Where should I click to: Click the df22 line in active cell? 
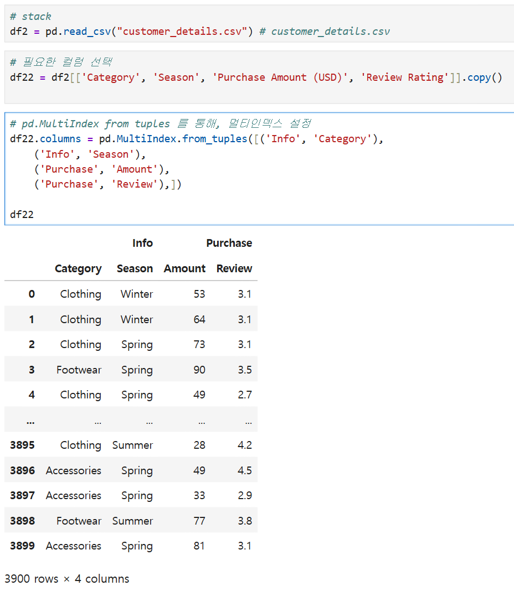[x=22, y=215]
